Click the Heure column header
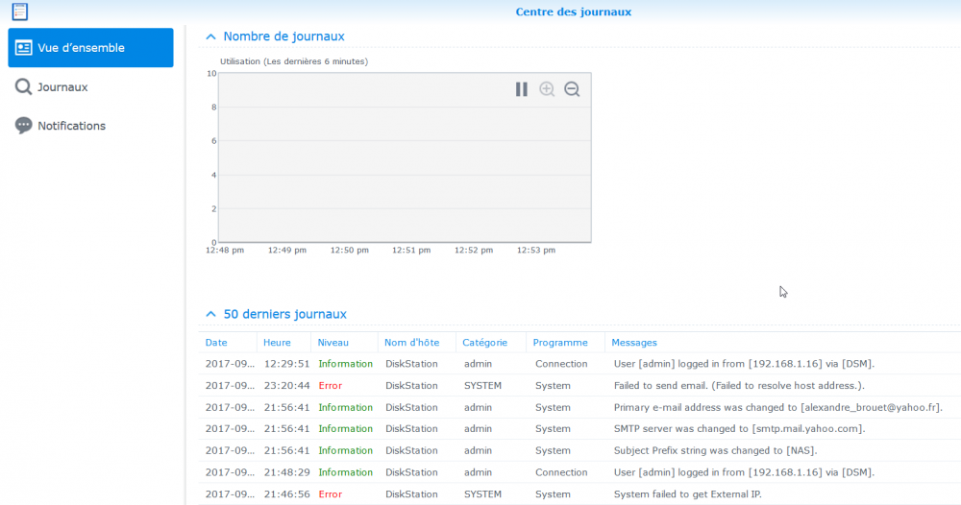 277,343
